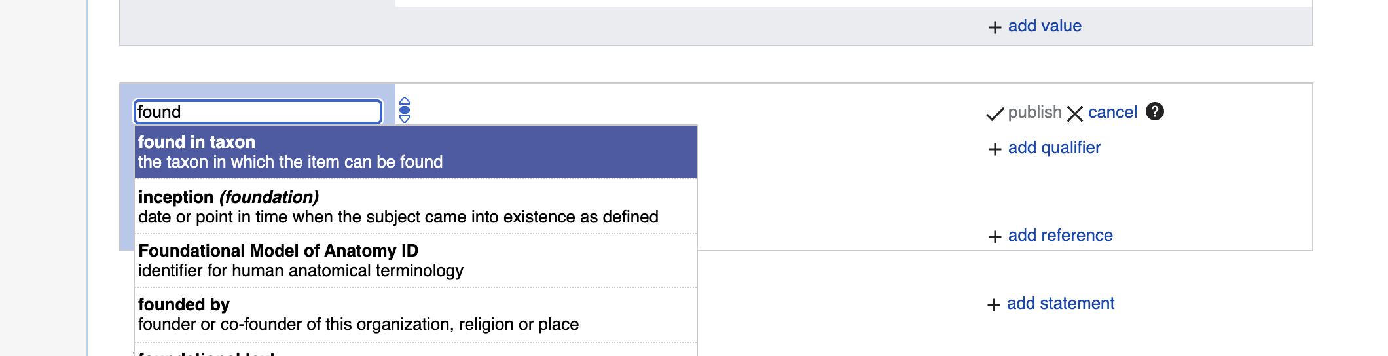Image resolution: width=1388 pixels, height=356 pixels.
Task: Click the plus icon beside add qualifier
Action: click(x=995, y=149)
